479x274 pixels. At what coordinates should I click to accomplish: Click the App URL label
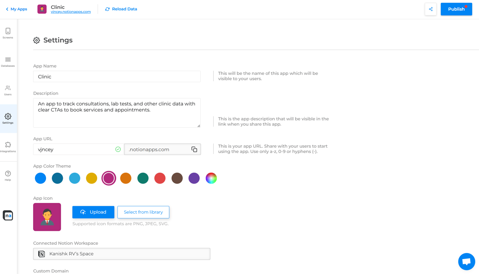[x=43, y=139]
